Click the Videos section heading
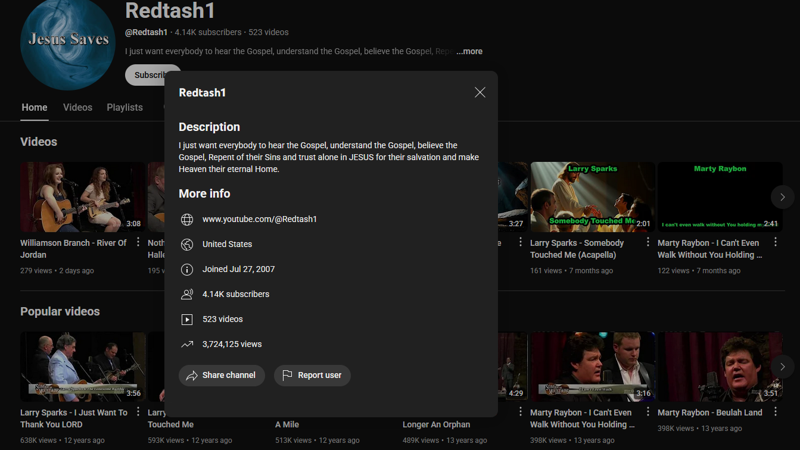Viewport: 800px width, 450px height. [39, 142]
